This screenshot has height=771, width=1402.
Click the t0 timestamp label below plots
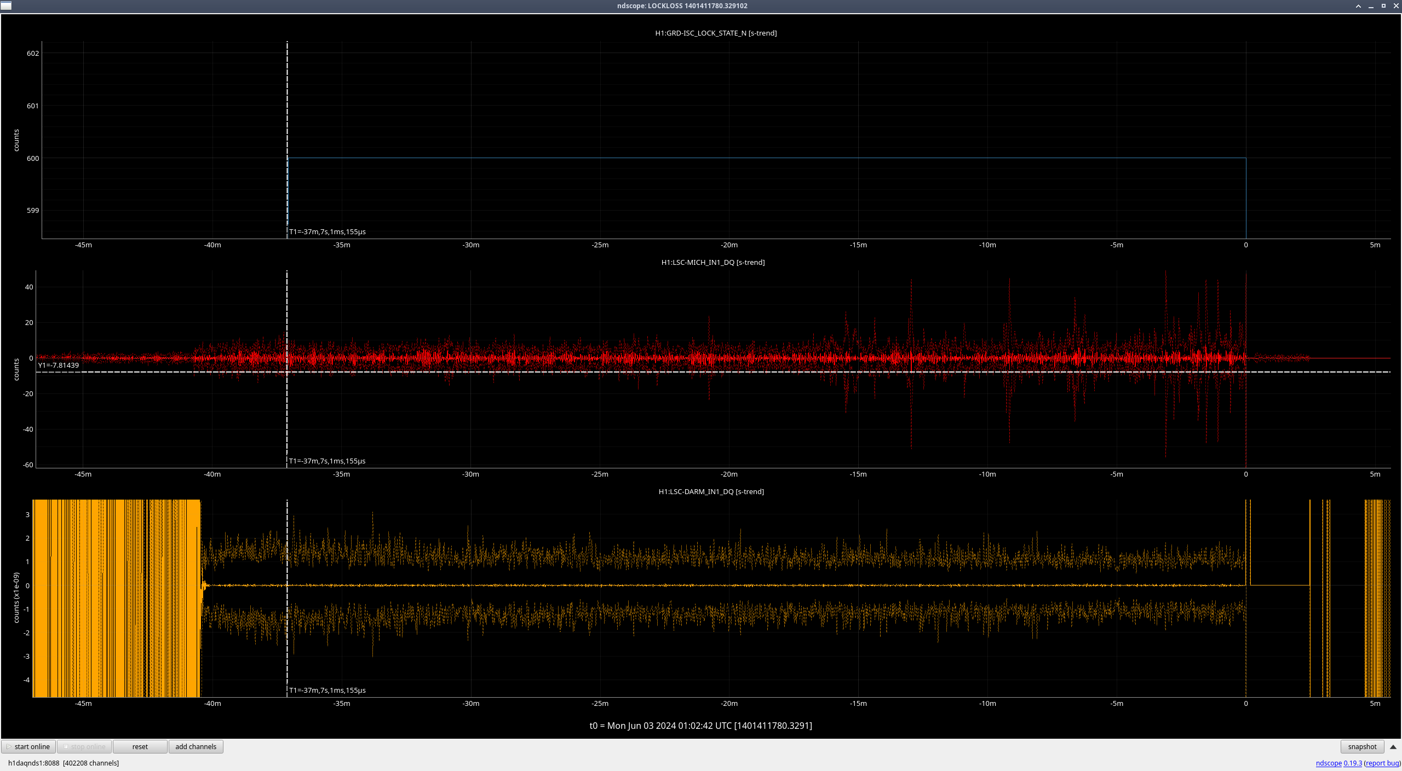700,726
